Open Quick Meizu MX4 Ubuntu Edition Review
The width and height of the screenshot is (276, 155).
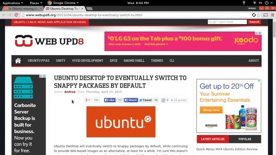(227, 149)
